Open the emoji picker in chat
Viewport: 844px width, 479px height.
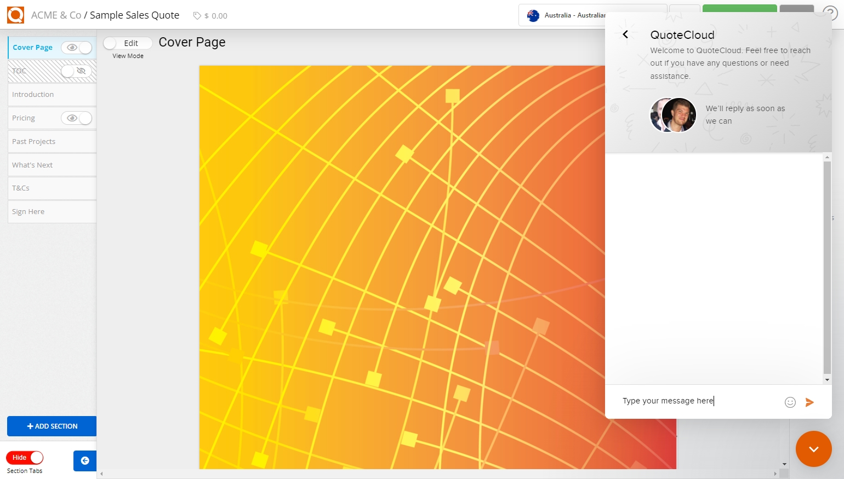[x=790, y=402]
